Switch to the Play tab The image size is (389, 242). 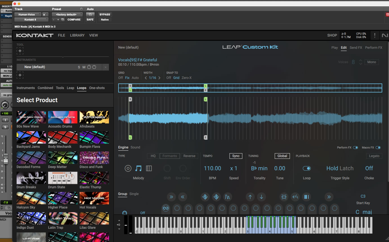coord(334,48)
